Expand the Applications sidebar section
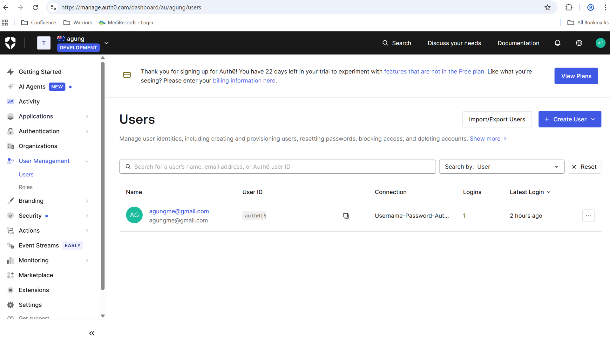This screenshot has height=341, width=610. pyautogui.click(x=48, y=116)
